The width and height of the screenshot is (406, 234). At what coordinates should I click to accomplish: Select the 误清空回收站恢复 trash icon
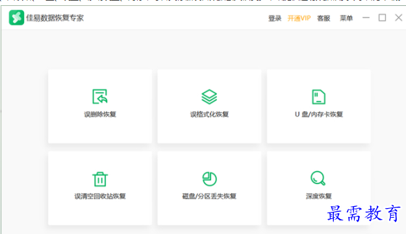(100, 179)
